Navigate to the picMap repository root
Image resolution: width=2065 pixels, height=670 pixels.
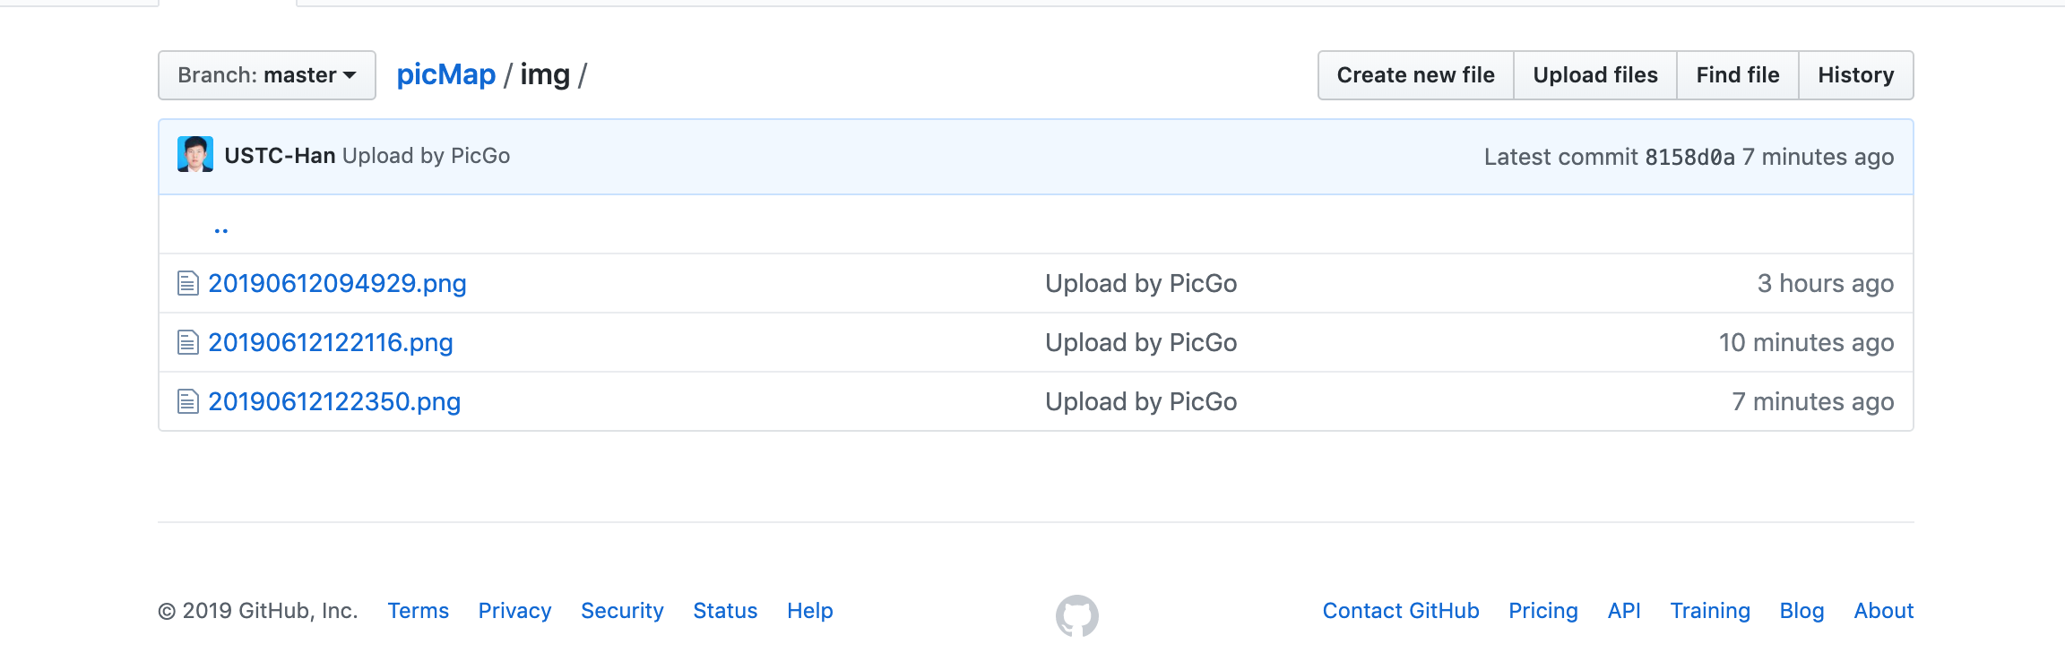click(445, 75)
